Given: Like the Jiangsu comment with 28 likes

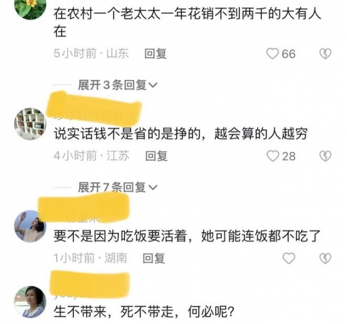Looking at the screenshot, I should tap(272, 156).
